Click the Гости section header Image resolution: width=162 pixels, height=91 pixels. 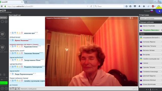click(x=151, y=34)
